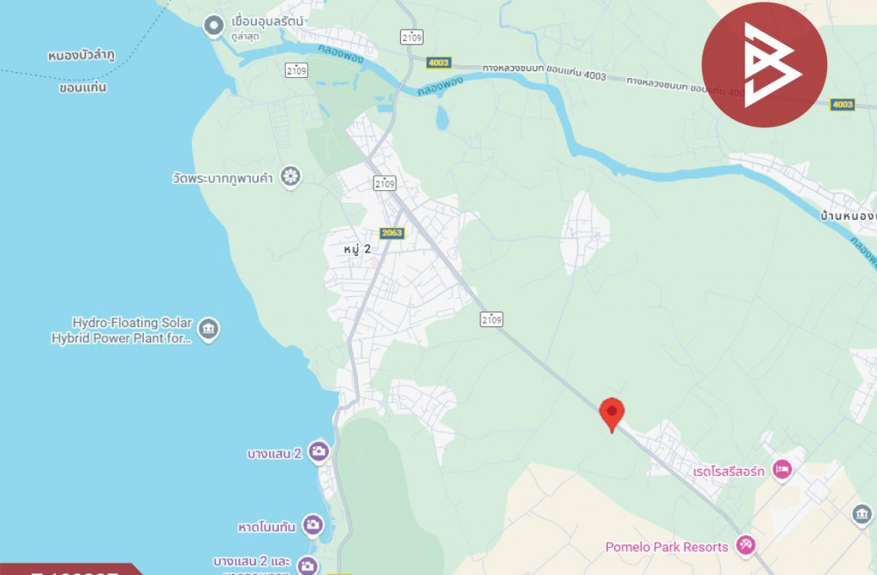The image size is (877, 575).
Task: Select the Pomelo Park Resorts label
Action: click(x=667, y=547)
